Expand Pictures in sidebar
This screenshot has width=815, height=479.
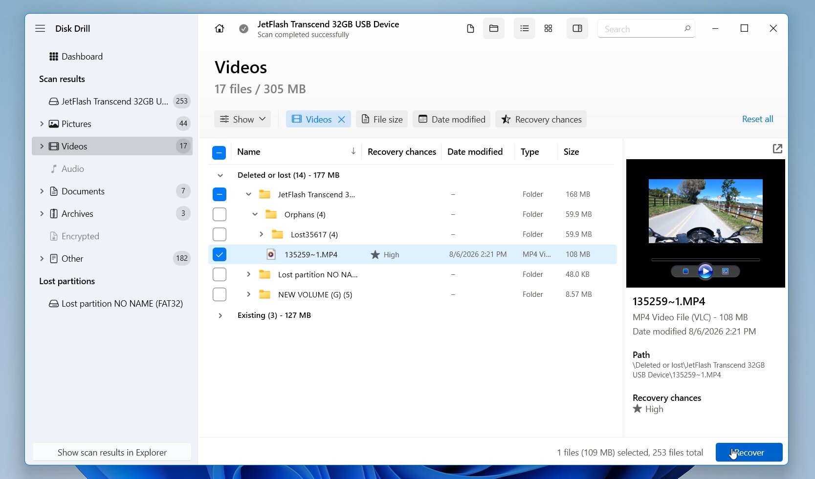[x=42, y=124]
